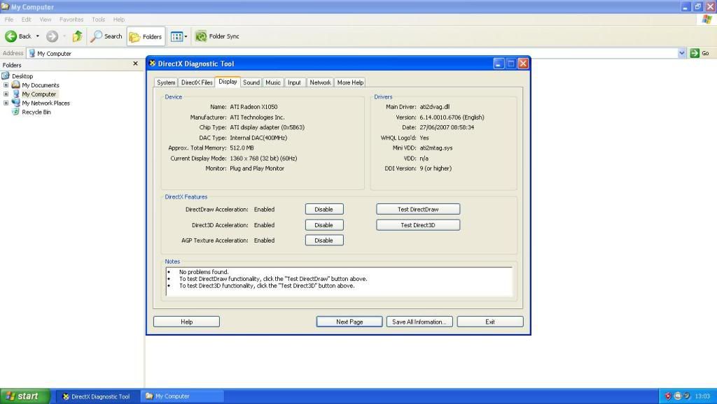Close the DirectX Diagnostic Tool window
This screenshot has height=404, width=717.
[523, 64]
